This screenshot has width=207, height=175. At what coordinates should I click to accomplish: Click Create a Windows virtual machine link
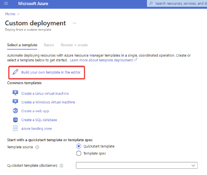pyautogui.click(x=48, y=102)
